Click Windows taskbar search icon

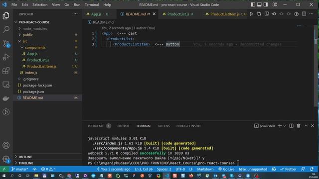(12, 176)
